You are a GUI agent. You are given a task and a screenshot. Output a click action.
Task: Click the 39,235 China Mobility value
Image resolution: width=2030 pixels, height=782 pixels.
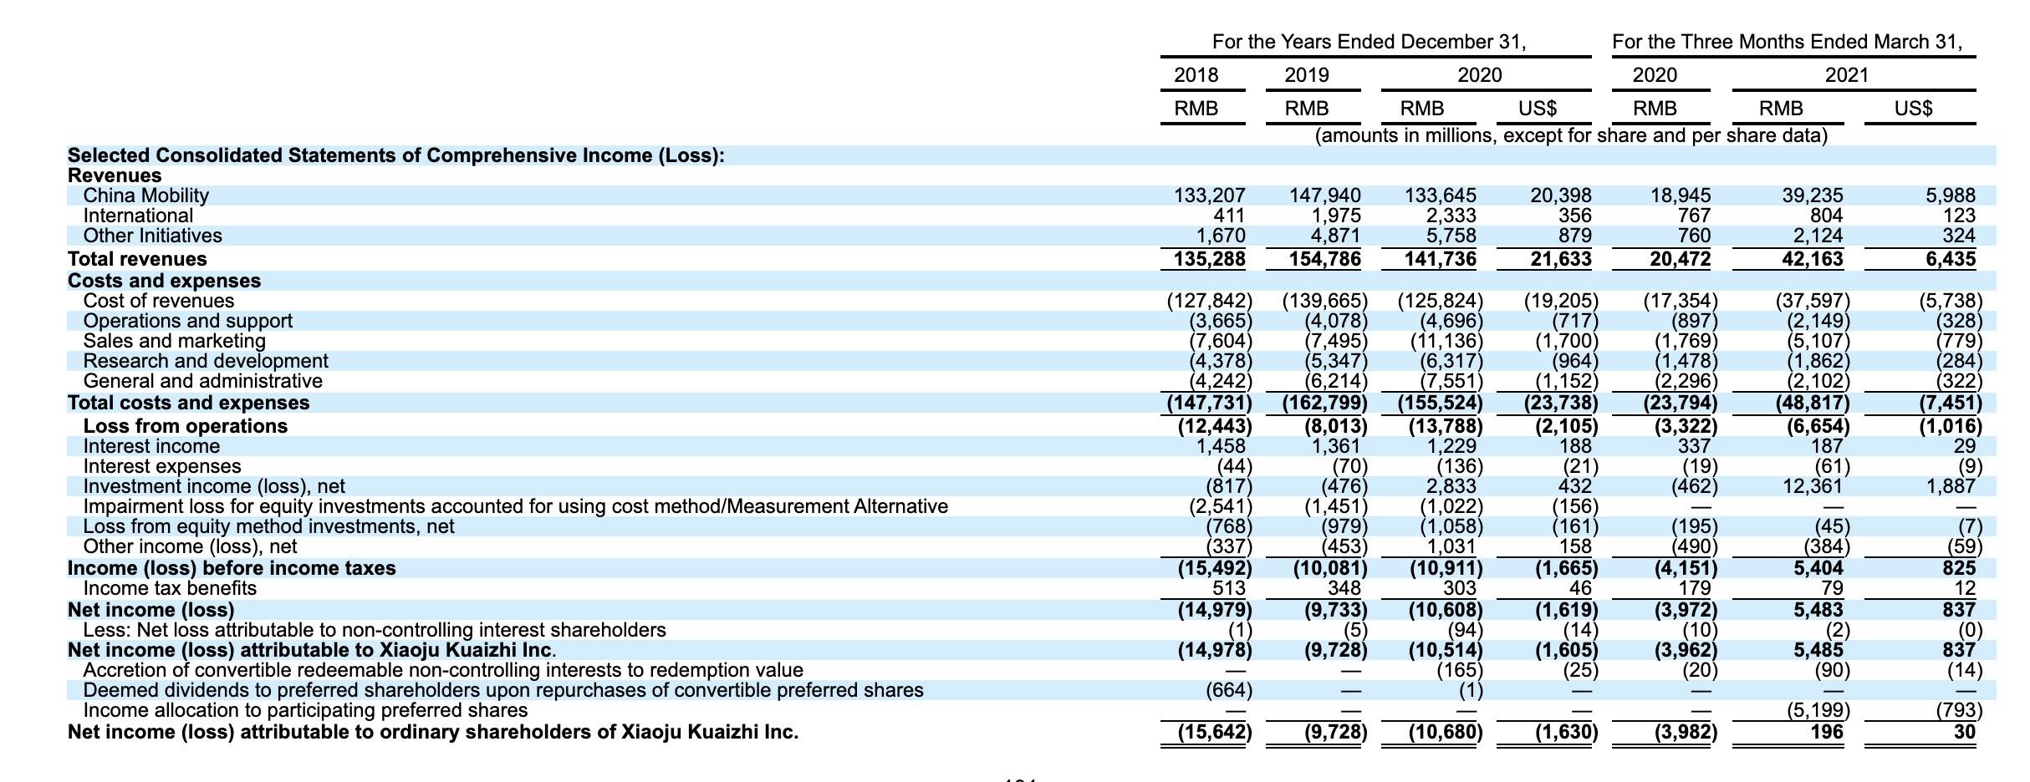tap(1812, 195)
